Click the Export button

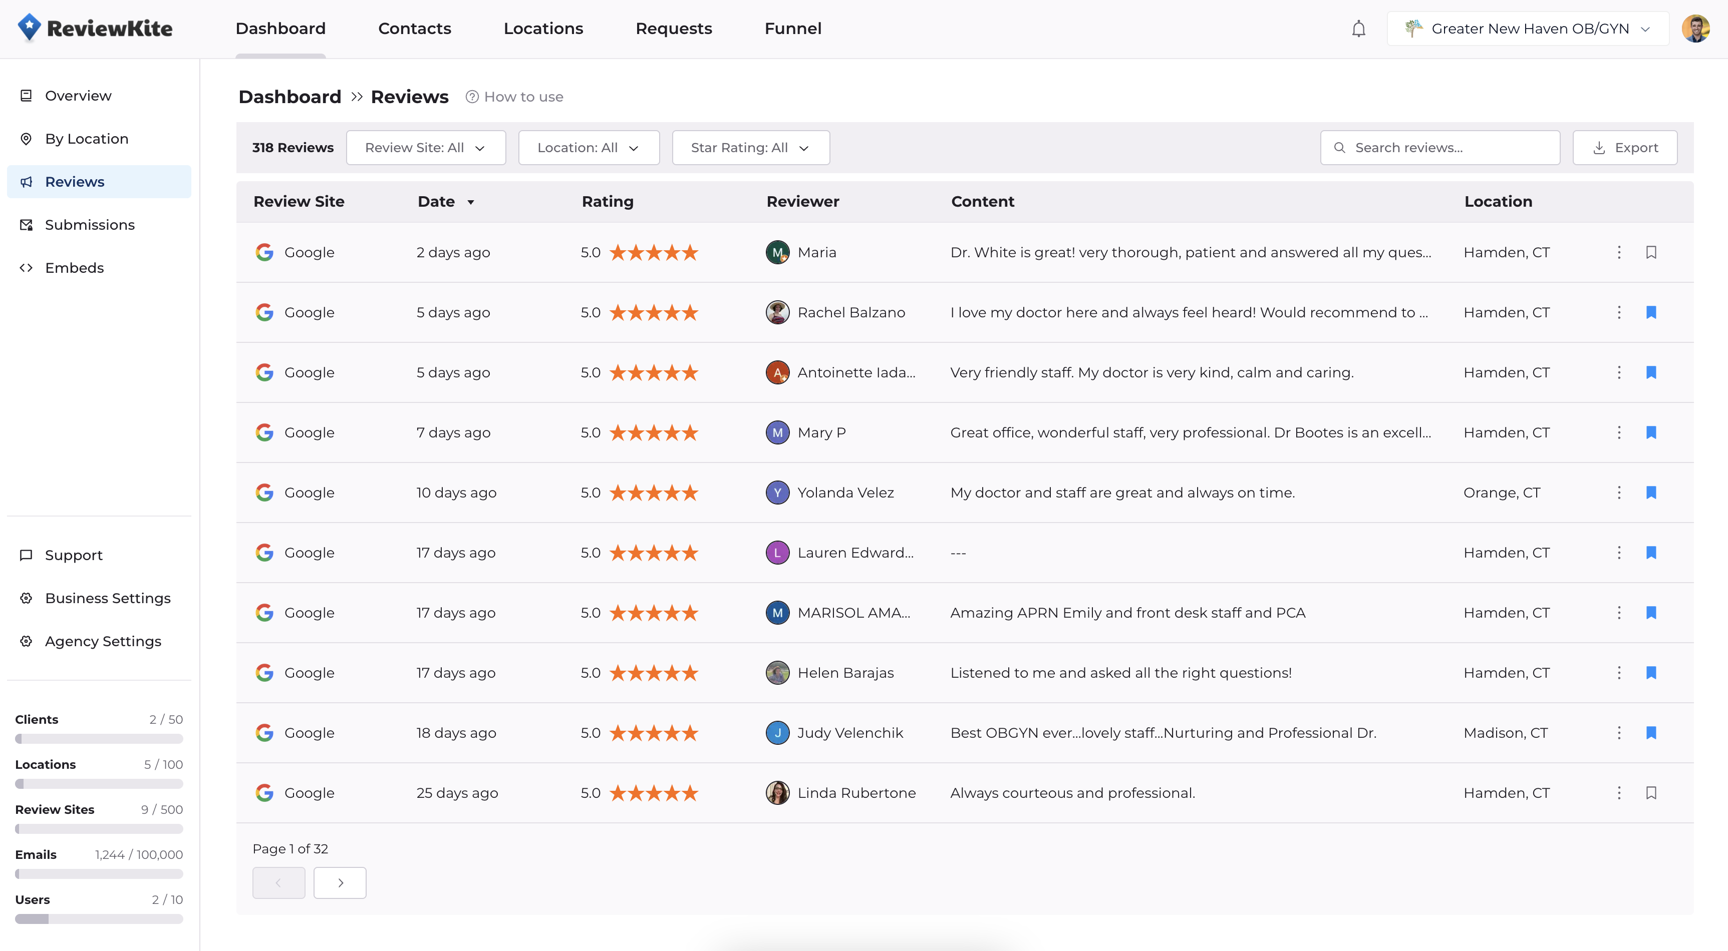coord(1625,148)
